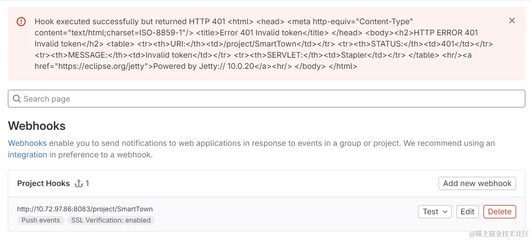Click the Push events badge
Screen dimensions: 531x240
[41, 220]
